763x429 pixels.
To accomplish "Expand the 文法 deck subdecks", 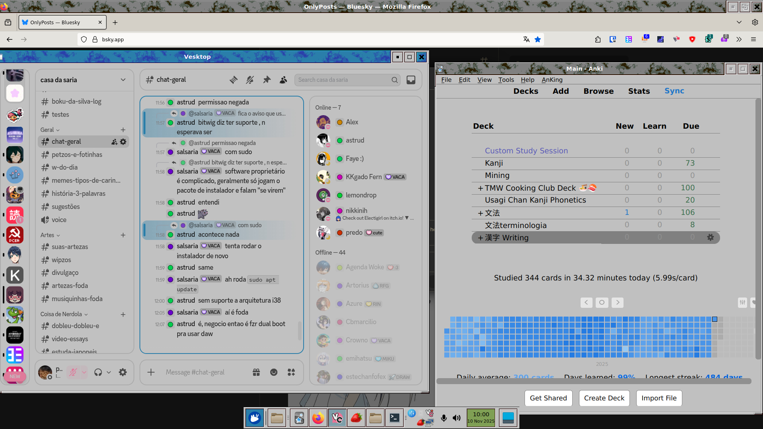I will coord(480,213).
